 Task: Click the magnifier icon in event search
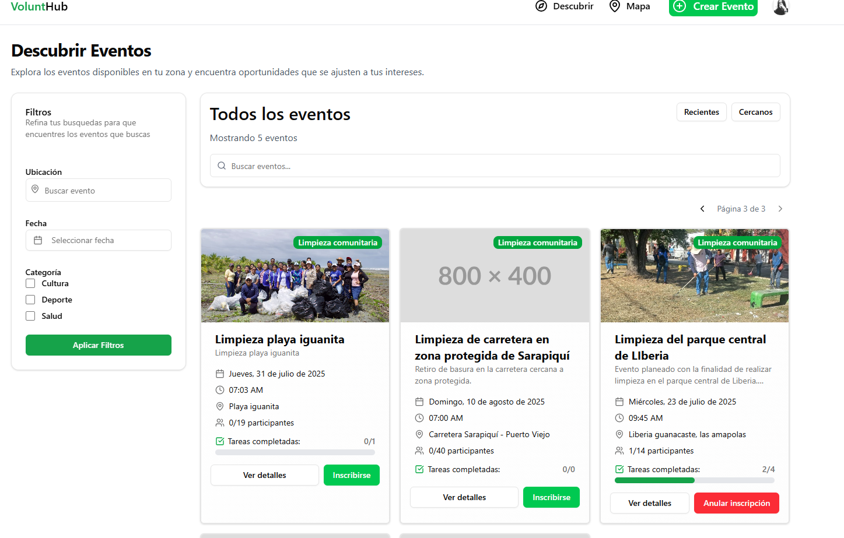pos(222,166)
